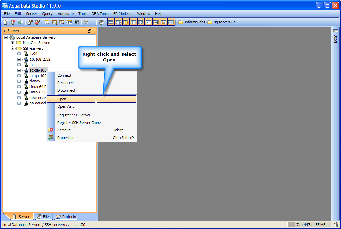Choose Register SSH Server Clone entry

point(91,123)
